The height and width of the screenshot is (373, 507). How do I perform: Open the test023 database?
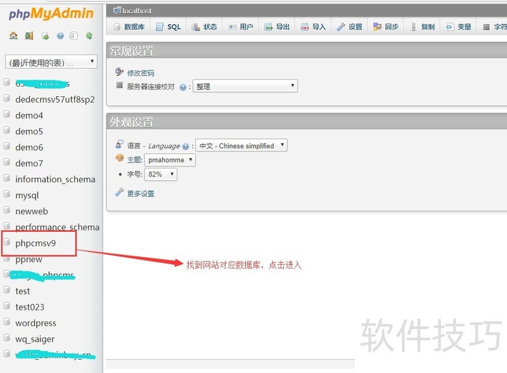30,307
